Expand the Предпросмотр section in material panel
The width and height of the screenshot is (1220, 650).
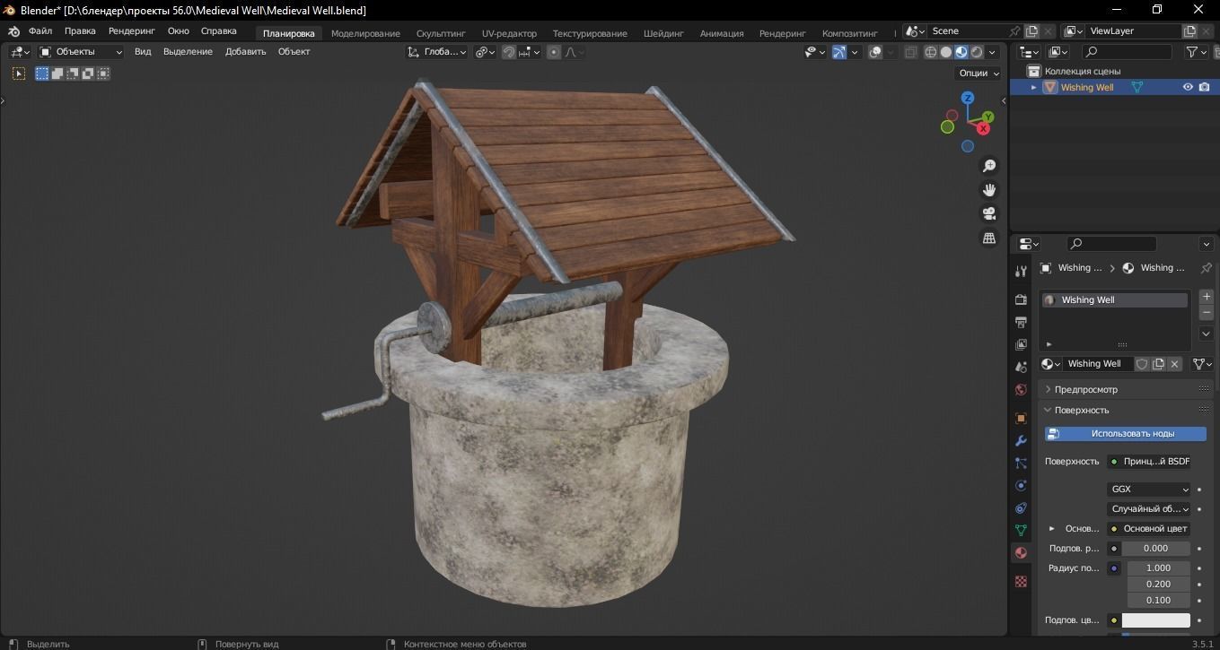coord(1086,388)
